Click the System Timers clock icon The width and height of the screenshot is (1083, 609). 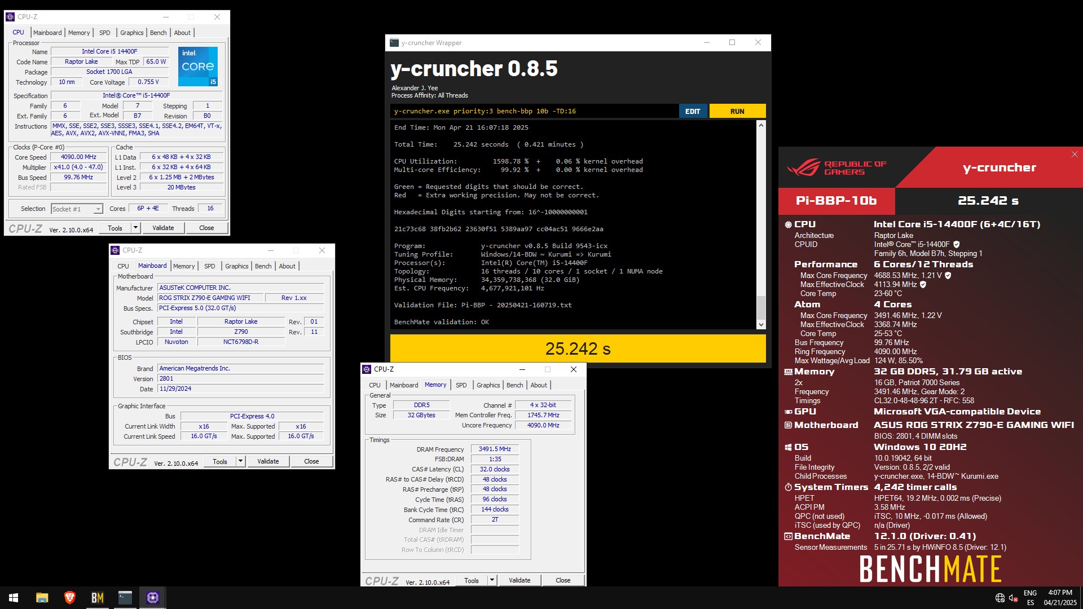[x=788, y=487]
